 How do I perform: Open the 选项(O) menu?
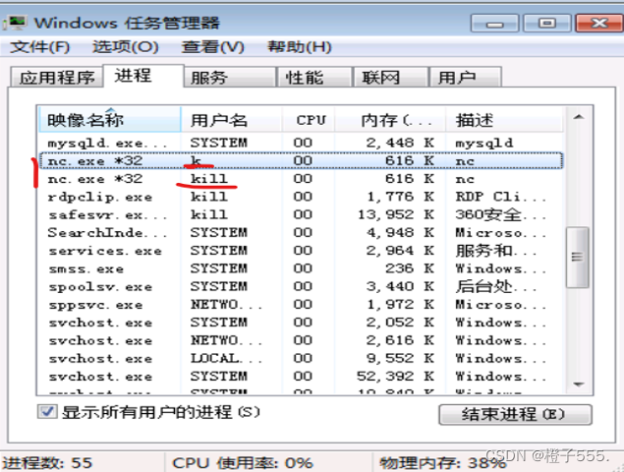(126, 47)
